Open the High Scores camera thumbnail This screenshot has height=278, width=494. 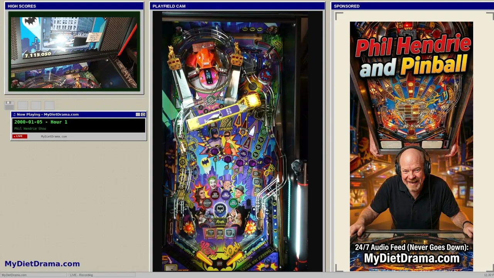pyautogui.click(x=74, y=52)
